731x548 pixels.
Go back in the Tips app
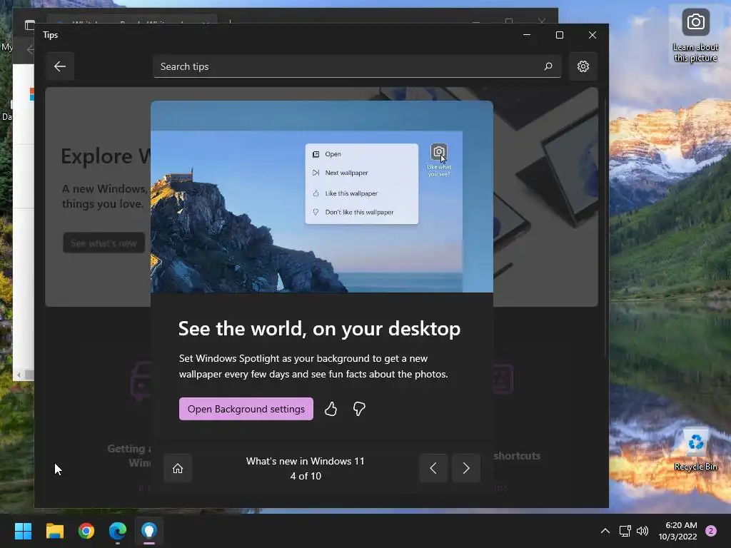pos(60,66)
